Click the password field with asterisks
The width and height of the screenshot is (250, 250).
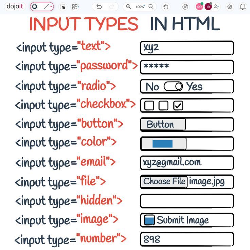(187, 67)
